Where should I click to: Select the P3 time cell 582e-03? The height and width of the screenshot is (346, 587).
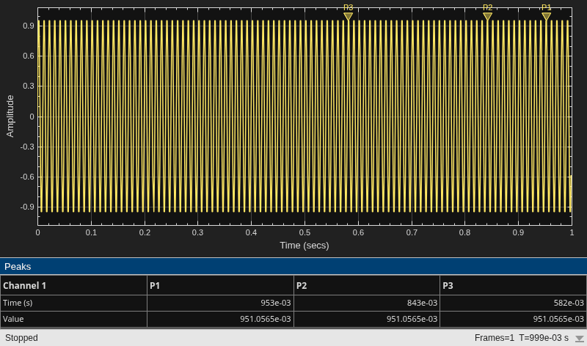coord(513,303)
